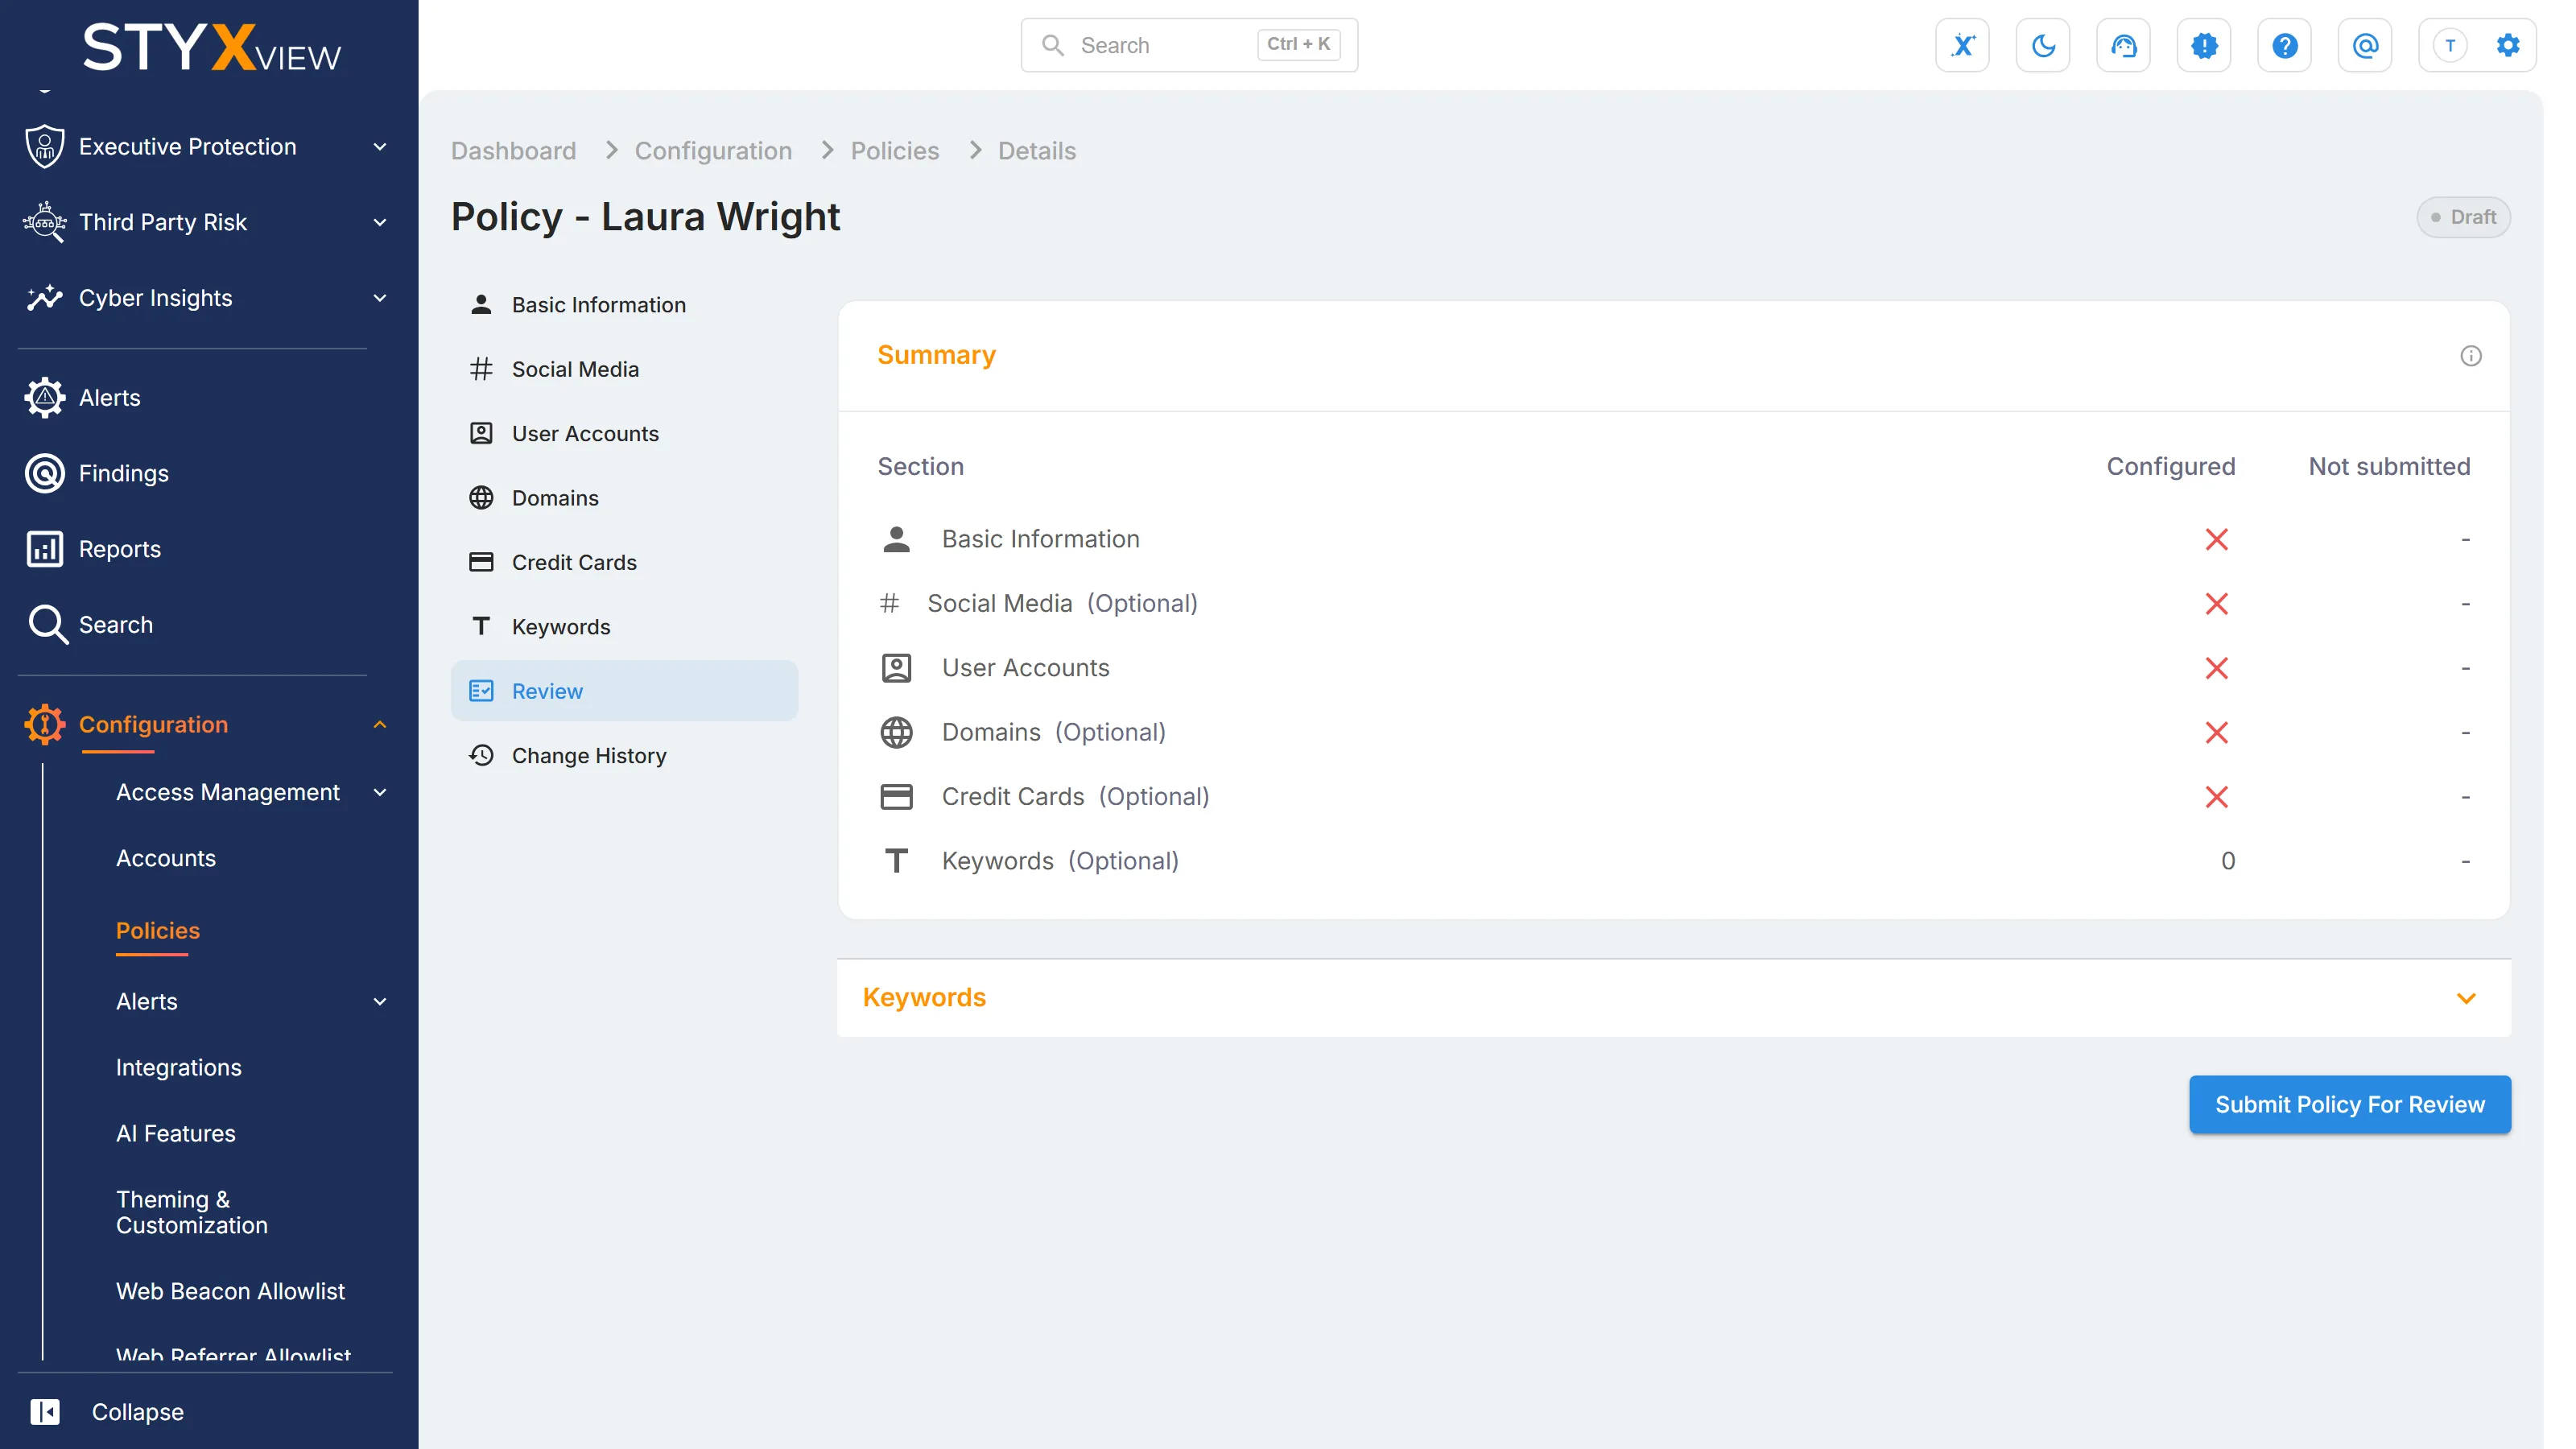Open the settings gear in top bar
The height and width of the screenshot is (1449, 2576).
click(x=2508, y=45)
